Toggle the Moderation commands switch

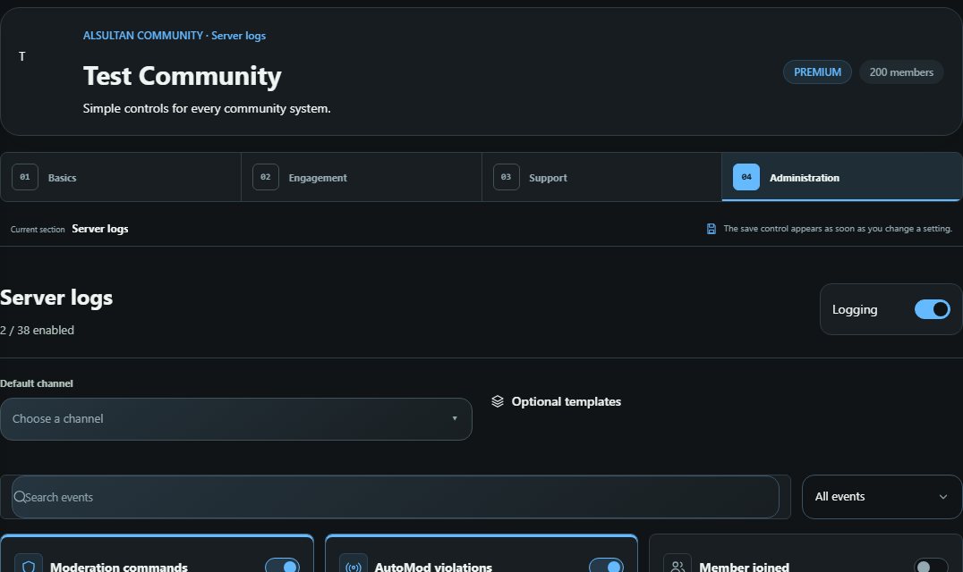[283, 567]
